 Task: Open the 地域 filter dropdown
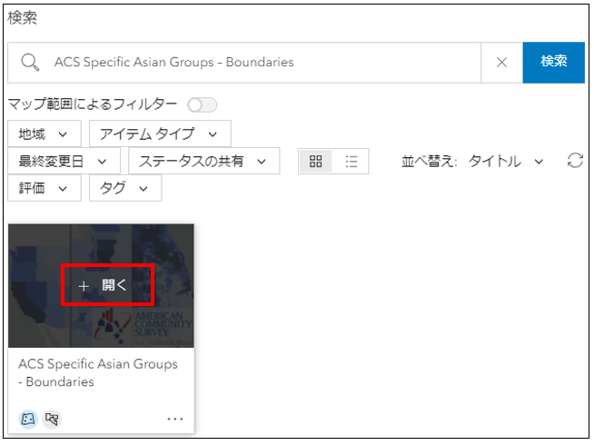pyautogui.click(x=45, y=133)
